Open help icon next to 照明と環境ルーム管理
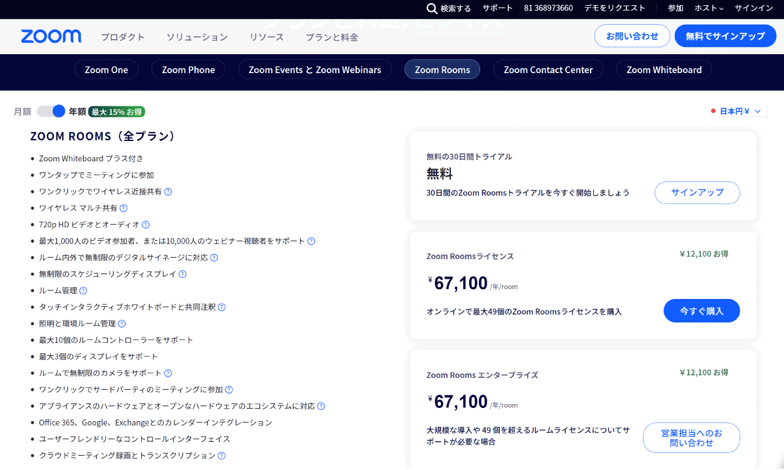 tap(122, 324)
